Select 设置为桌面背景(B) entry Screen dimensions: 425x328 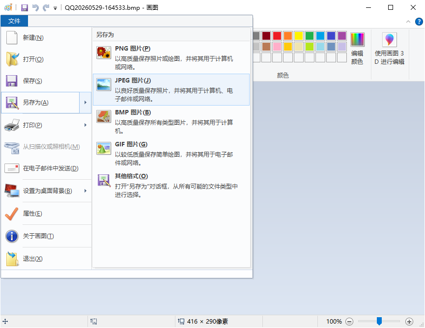(x=46, y=191)
